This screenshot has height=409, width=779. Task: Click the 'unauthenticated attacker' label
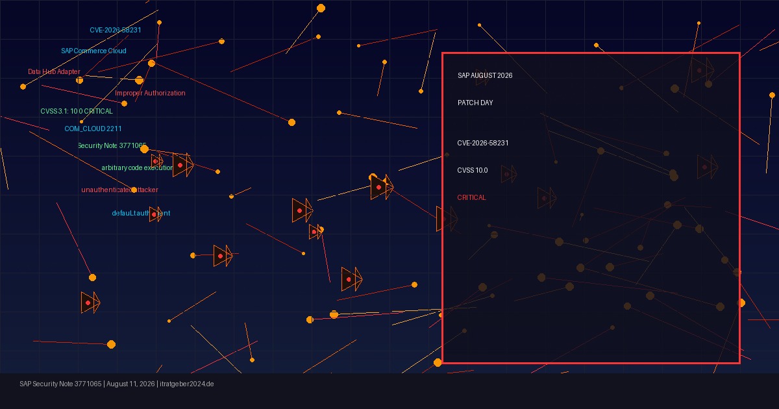click(x=119, y=190)
